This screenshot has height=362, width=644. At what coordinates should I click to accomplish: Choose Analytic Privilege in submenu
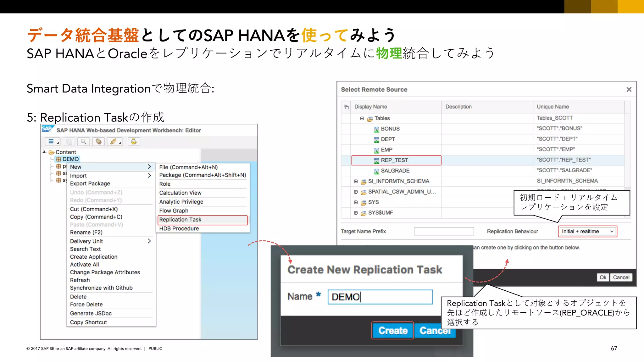203,202
